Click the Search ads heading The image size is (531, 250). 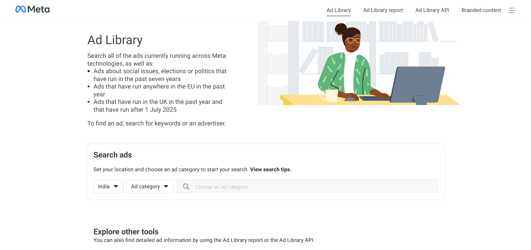[113, 155]
